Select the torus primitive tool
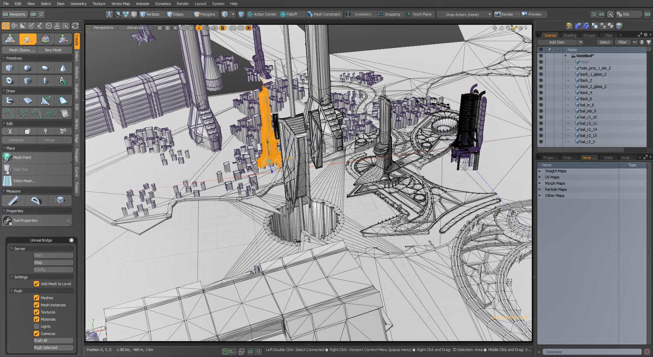Viewport: 653px width, 357px height. coord(9,80)
